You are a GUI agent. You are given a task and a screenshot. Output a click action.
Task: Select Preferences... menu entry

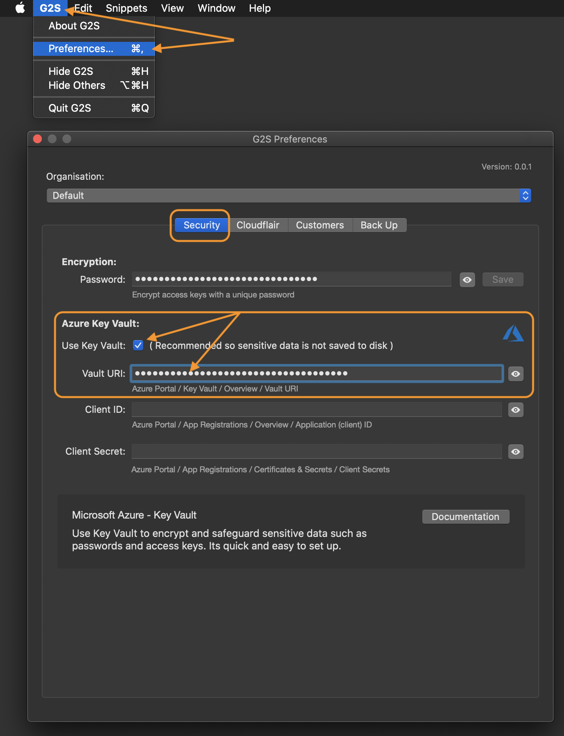[x=94, y=48]
